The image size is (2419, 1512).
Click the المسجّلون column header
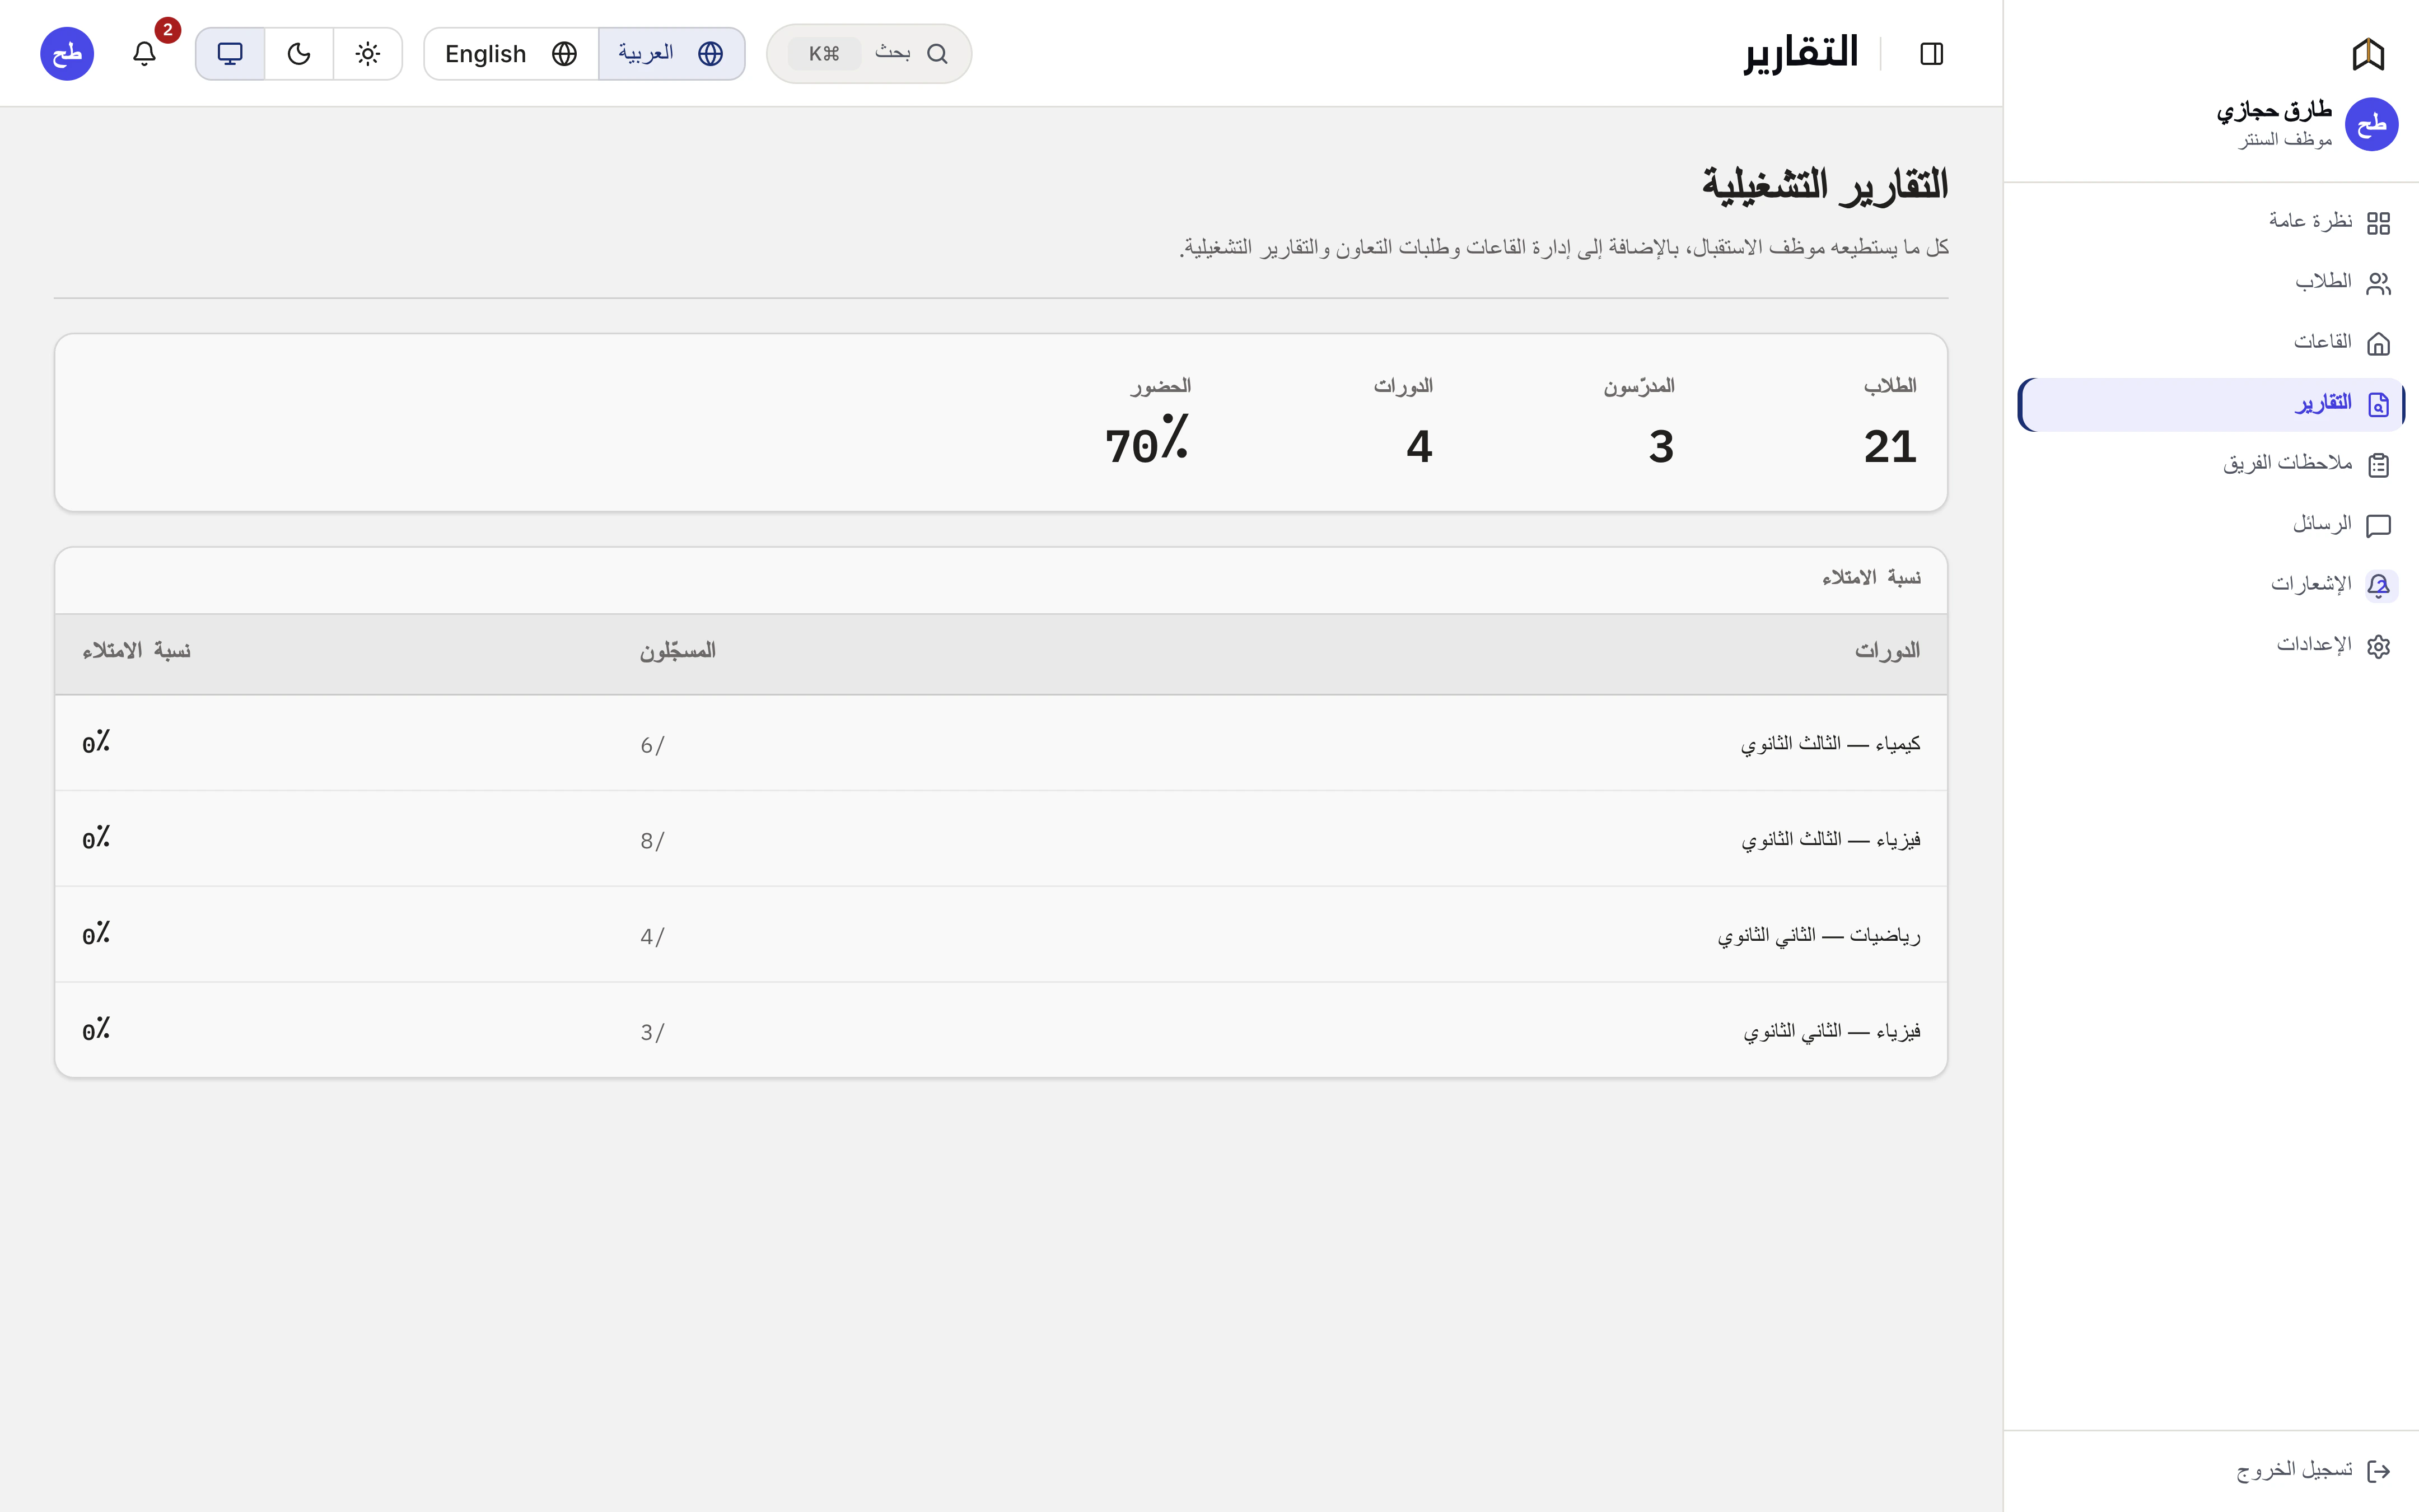[678, 652]
